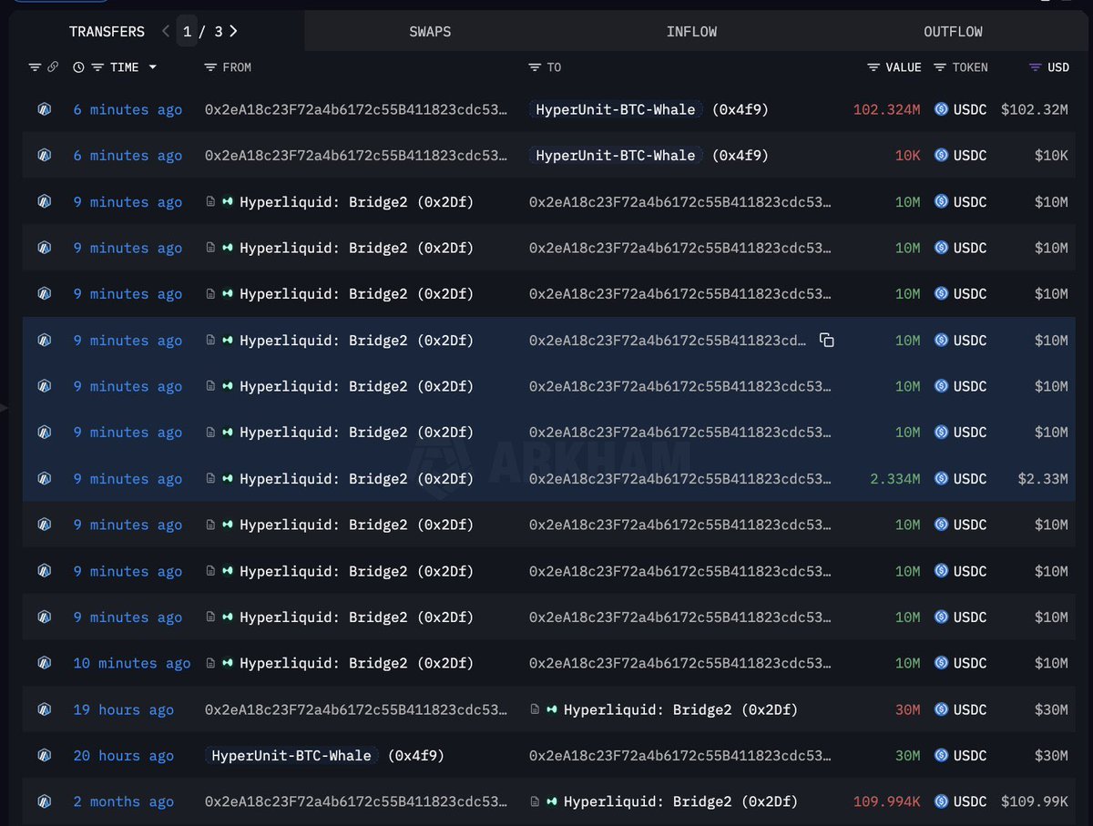Click the USDC token icon in the 102.324M row
1093x826 pixels.
(941, 109)
